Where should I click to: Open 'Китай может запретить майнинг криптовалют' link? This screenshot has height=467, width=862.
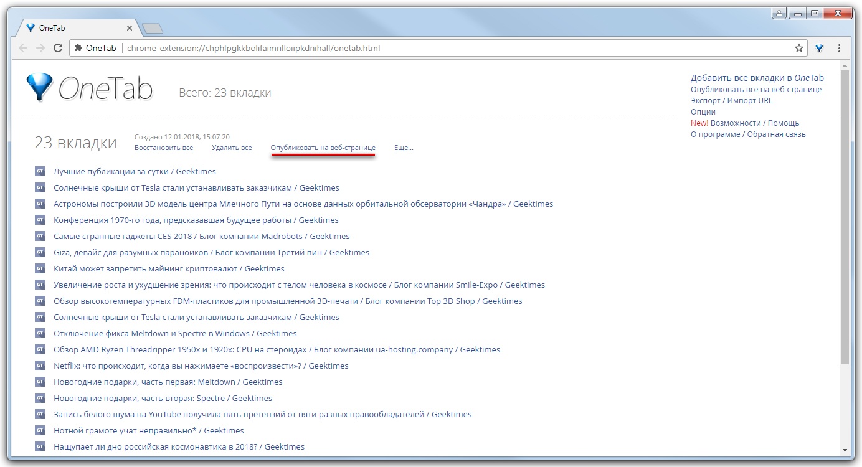(169, 268)
